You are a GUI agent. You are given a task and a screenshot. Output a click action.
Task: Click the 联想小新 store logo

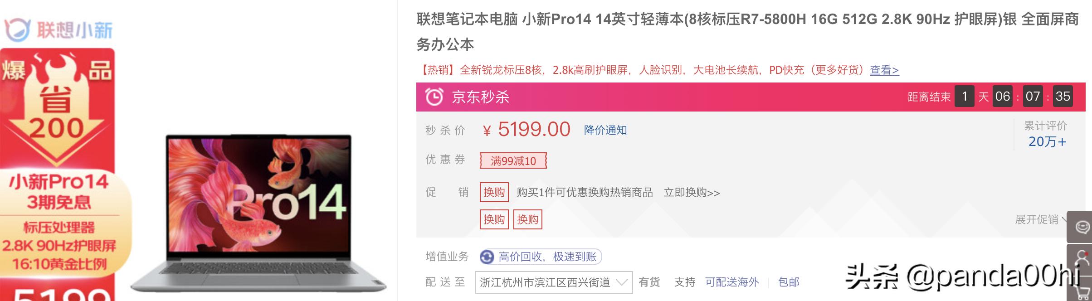[59, 28]
